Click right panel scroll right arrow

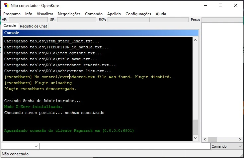240,139
